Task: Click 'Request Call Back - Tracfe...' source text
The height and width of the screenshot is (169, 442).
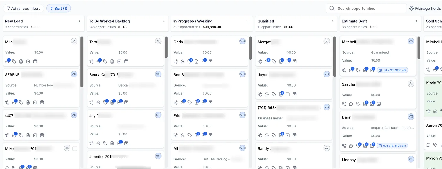Action: [392, 128]
